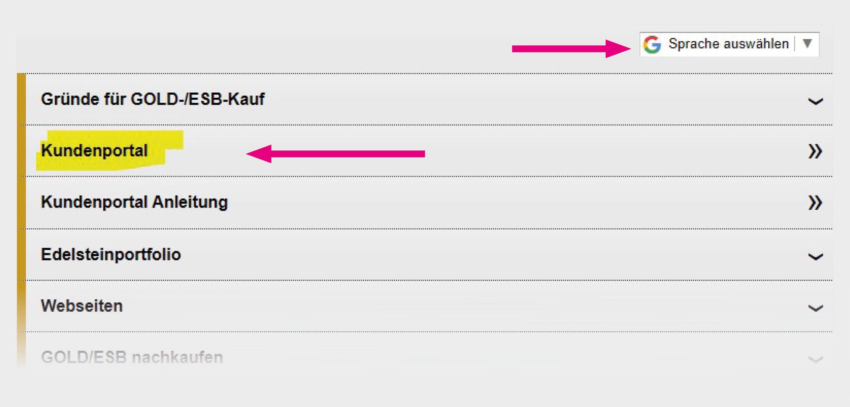Click gold accent bar beside Edelsteinportfolio

coord(21,255)
